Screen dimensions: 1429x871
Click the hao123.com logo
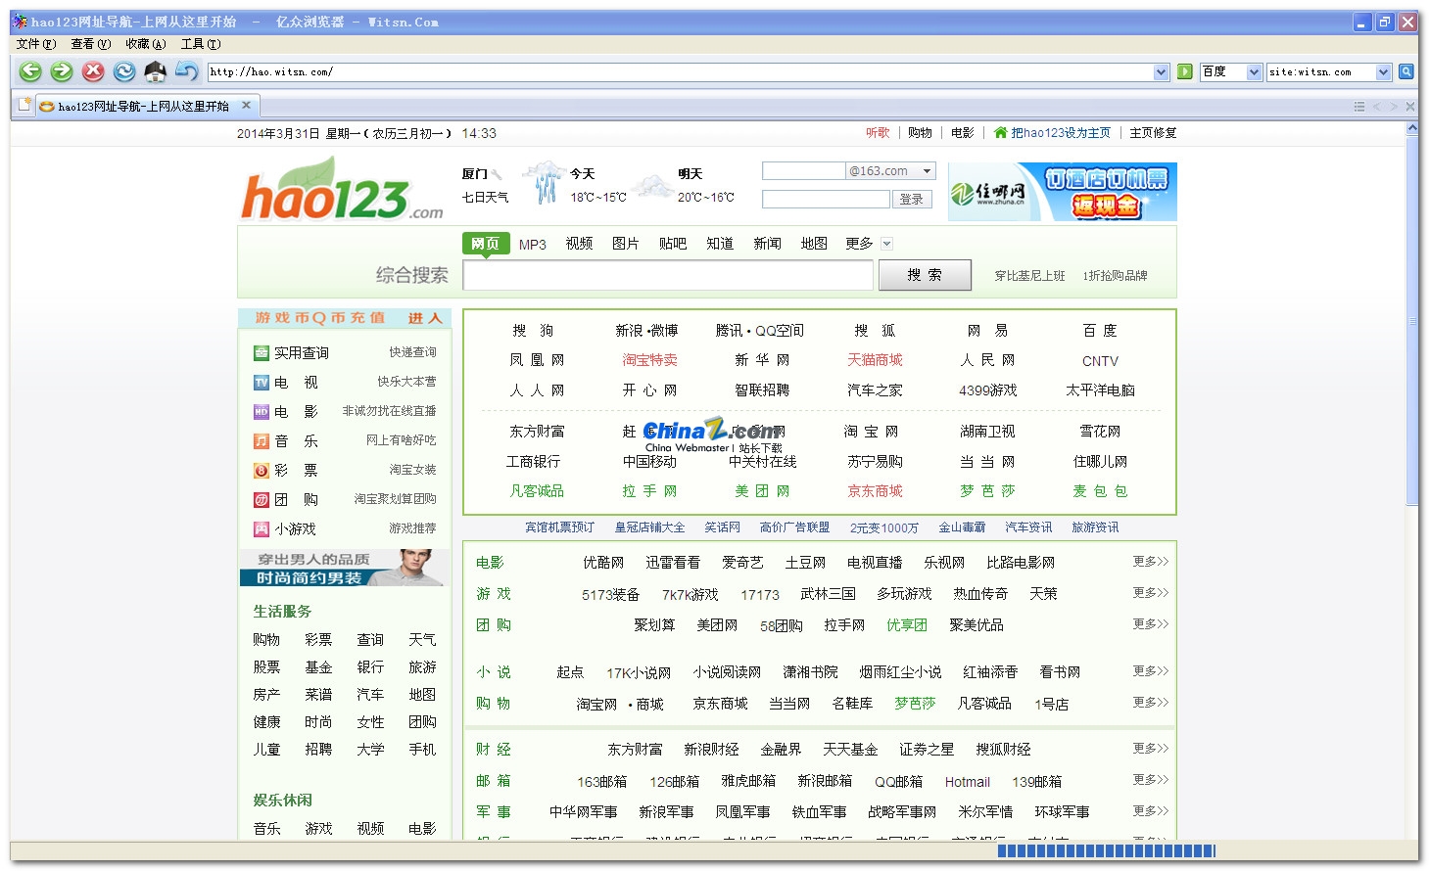click(x=342, y=189)
